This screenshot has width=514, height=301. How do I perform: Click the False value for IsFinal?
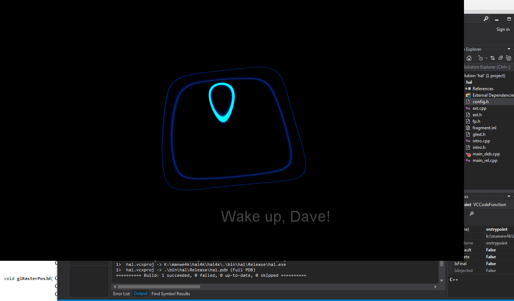click(491, 264)
